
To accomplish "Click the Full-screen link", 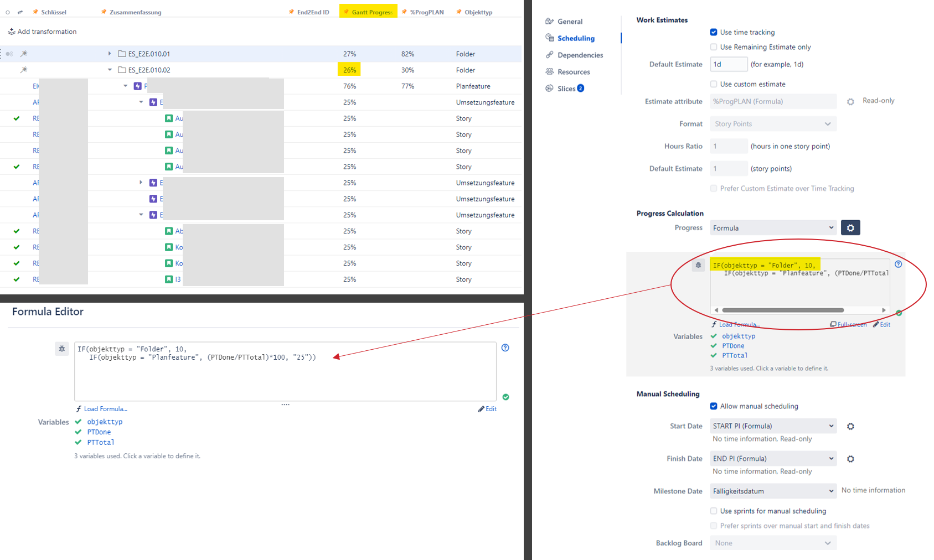I will 848,325.
